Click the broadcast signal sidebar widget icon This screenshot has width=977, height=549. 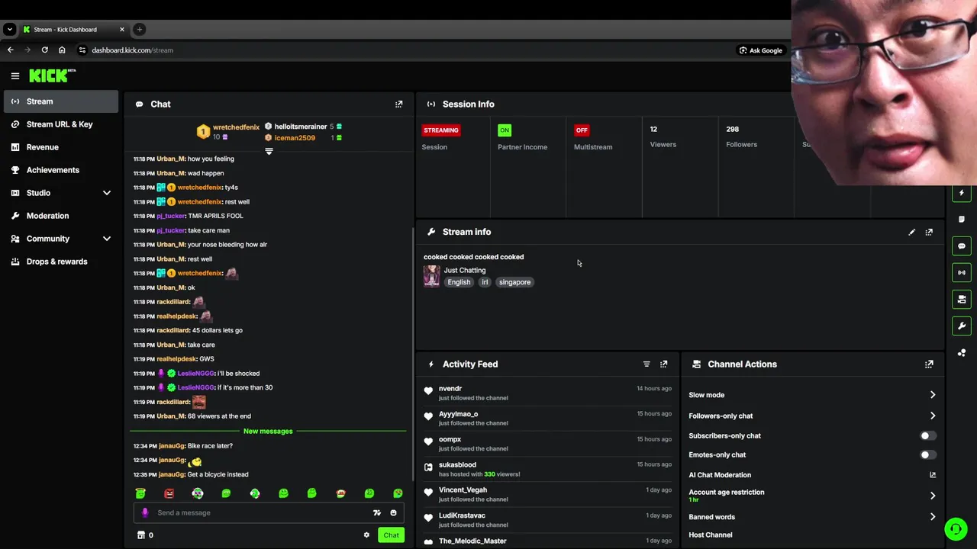pos(962,272)
